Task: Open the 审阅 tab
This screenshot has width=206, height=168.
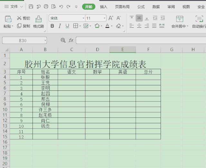Action: point(171,7)
